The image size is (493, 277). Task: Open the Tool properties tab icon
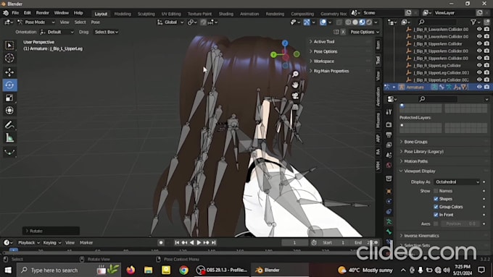point(389,111)
